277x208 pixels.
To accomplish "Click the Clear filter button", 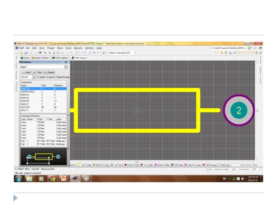I will pyautogui.click(x=37, y=72).
